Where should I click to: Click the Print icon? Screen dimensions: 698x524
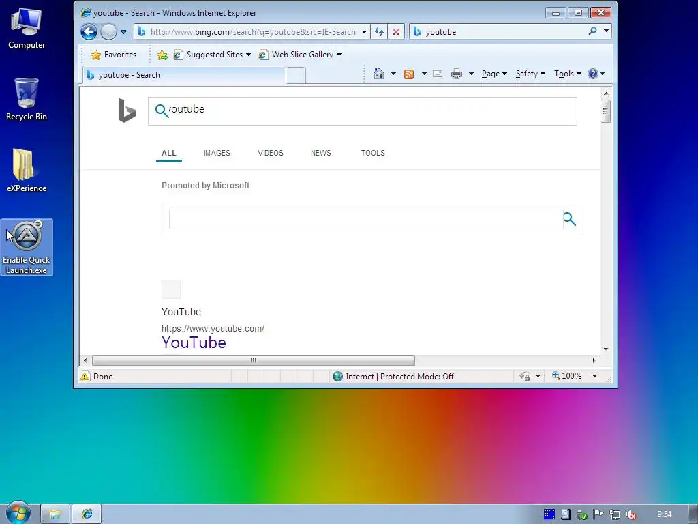tap(457, 74)
